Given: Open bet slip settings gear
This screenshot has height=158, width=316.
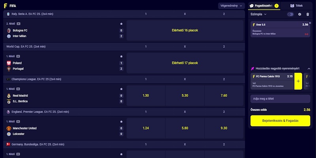Looking at the screenshot, I should (x=300, y=14).
